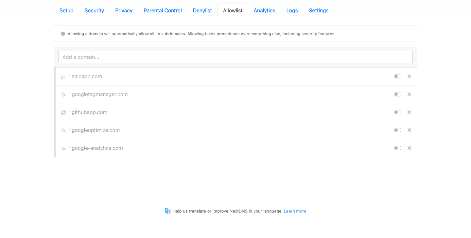471x238 pixels.
Task: Switch on the googleoptimize.com entry
Action: pos(397,130)
